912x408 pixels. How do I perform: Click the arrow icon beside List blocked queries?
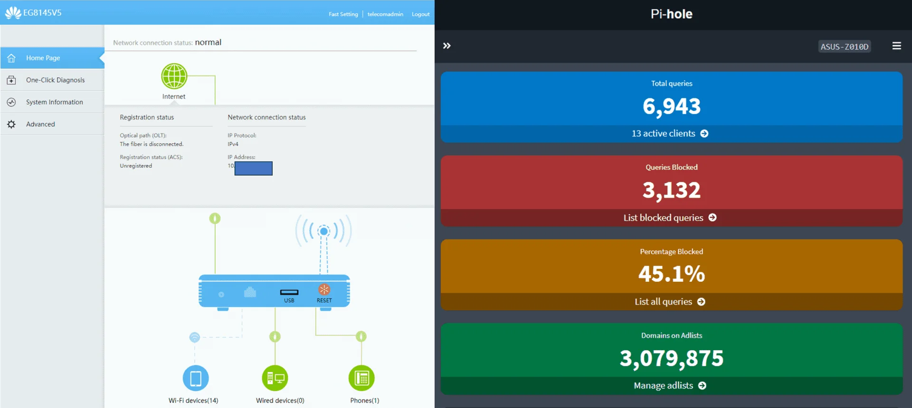pos(712,217)
